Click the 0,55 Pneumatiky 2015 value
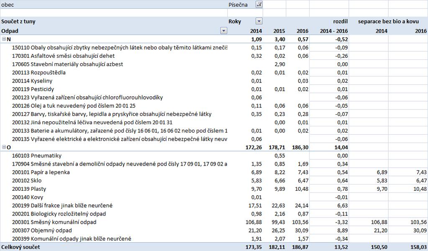Image resolution: width=428 pixels, height=251 pixels. click(x=279, y=156)
